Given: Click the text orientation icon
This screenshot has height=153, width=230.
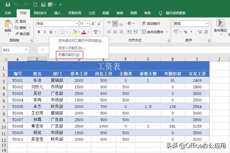Looking at the screenshot, I should pos(130,23).
